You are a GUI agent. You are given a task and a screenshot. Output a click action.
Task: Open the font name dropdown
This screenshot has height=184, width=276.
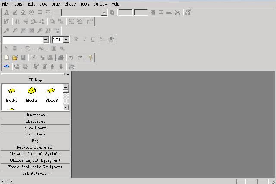coord(46,40)
